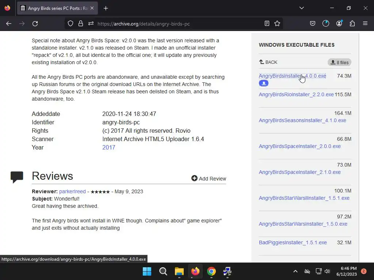Screen dimensions: 374x280
Task: Click the file size 164.1M
Action: 343,113
